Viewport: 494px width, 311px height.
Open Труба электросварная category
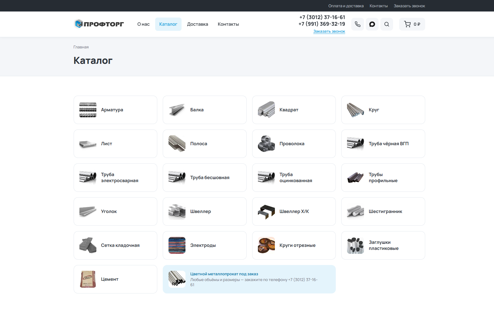(115, 178)
